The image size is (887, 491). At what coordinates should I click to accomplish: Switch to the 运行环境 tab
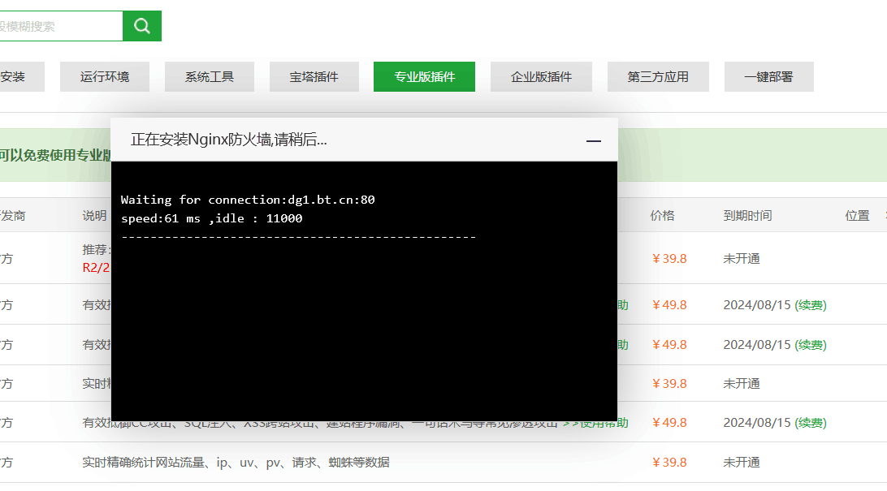[105, 77]
